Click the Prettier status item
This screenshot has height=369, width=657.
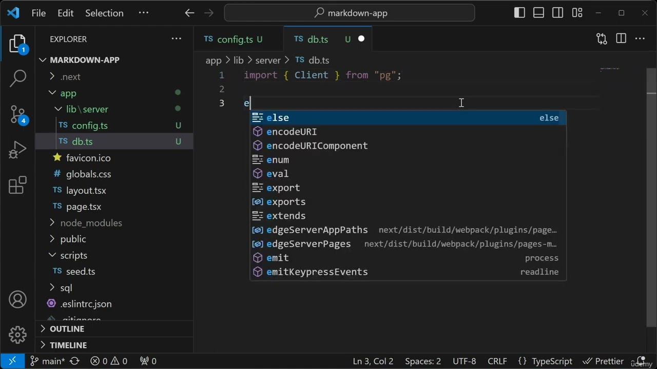pyautogui.click(x=603, y=361)
